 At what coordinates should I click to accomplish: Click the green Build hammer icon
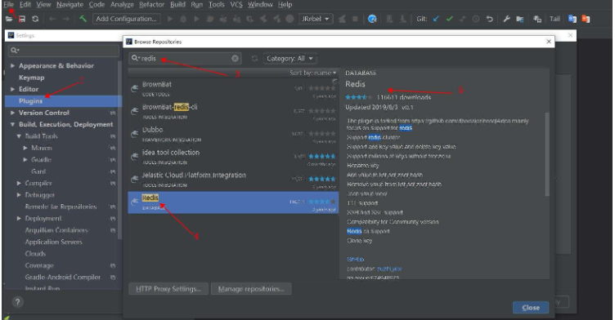click(x=83, y=19)
